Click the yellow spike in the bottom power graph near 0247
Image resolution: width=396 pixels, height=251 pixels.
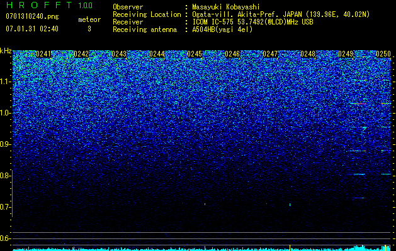290,247
